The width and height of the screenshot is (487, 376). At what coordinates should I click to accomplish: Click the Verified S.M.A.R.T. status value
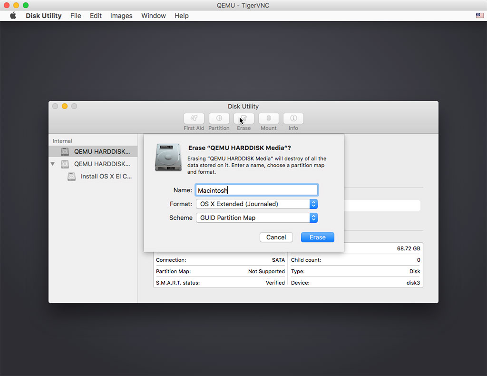(x=275, y=283)
